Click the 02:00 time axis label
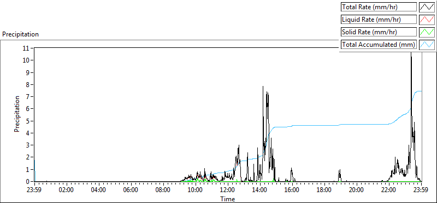 pos(67,190)
